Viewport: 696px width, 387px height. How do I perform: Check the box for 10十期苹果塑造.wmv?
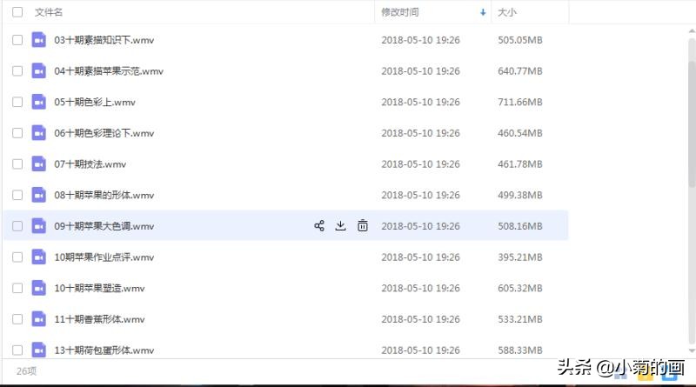(x=17, y=289)
